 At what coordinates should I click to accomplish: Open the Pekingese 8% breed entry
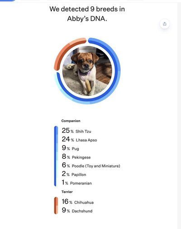pyautogui.click(x=76, y=156)
